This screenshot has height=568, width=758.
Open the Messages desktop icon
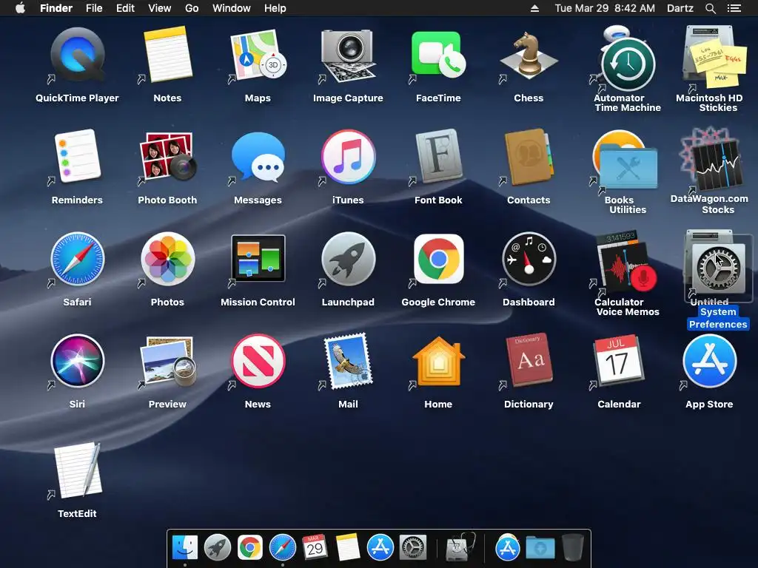click(258, 156)
